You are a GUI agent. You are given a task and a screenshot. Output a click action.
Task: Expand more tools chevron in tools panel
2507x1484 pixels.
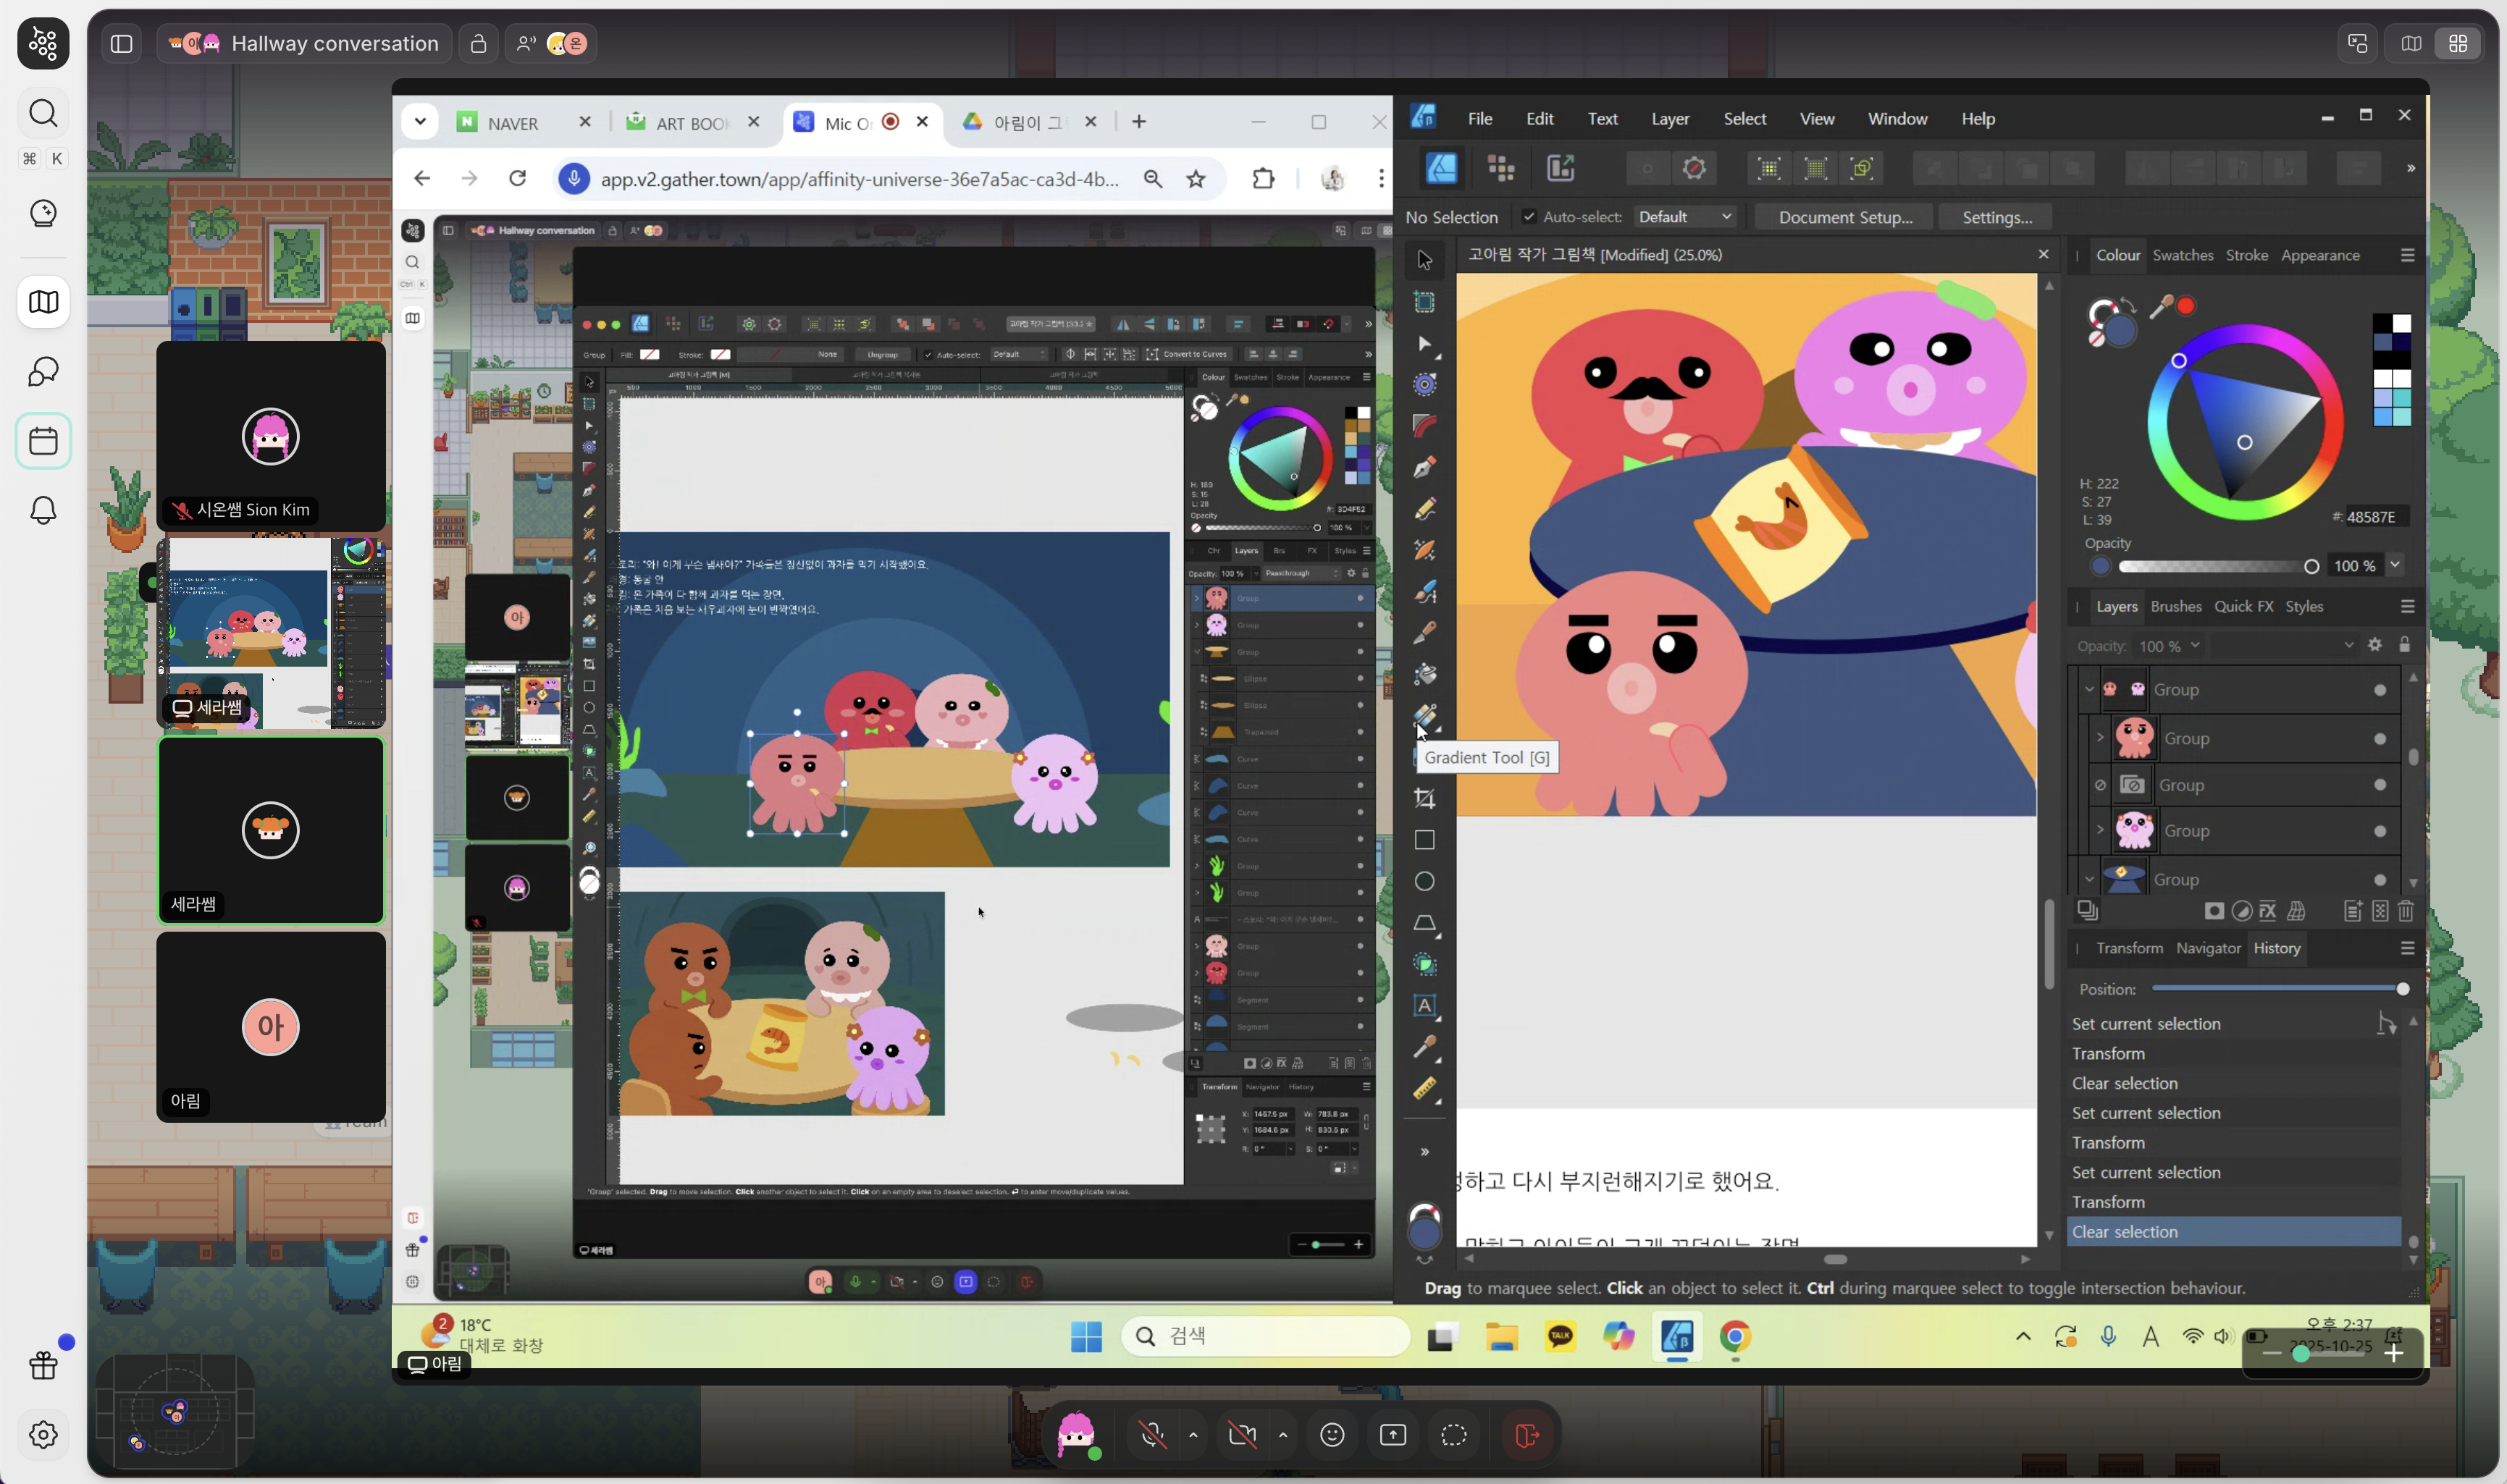[1424, 1152]
